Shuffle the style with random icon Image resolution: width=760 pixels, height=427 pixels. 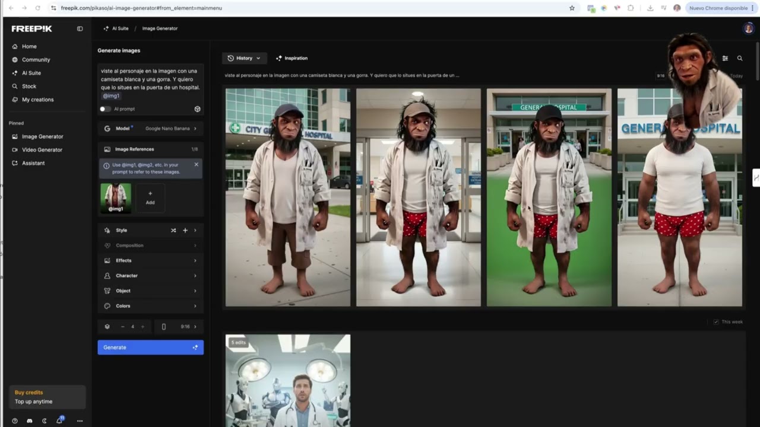click(173, 230)
